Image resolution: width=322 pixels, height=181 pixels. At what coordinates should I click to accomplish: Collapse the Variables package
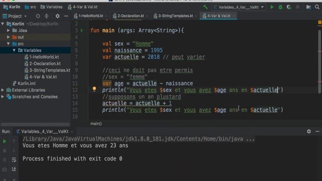14,50
